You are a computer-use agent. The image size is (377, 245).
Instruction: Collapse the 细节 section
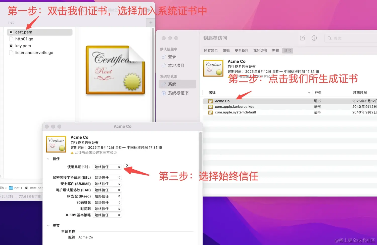click(x=48, y=226)
